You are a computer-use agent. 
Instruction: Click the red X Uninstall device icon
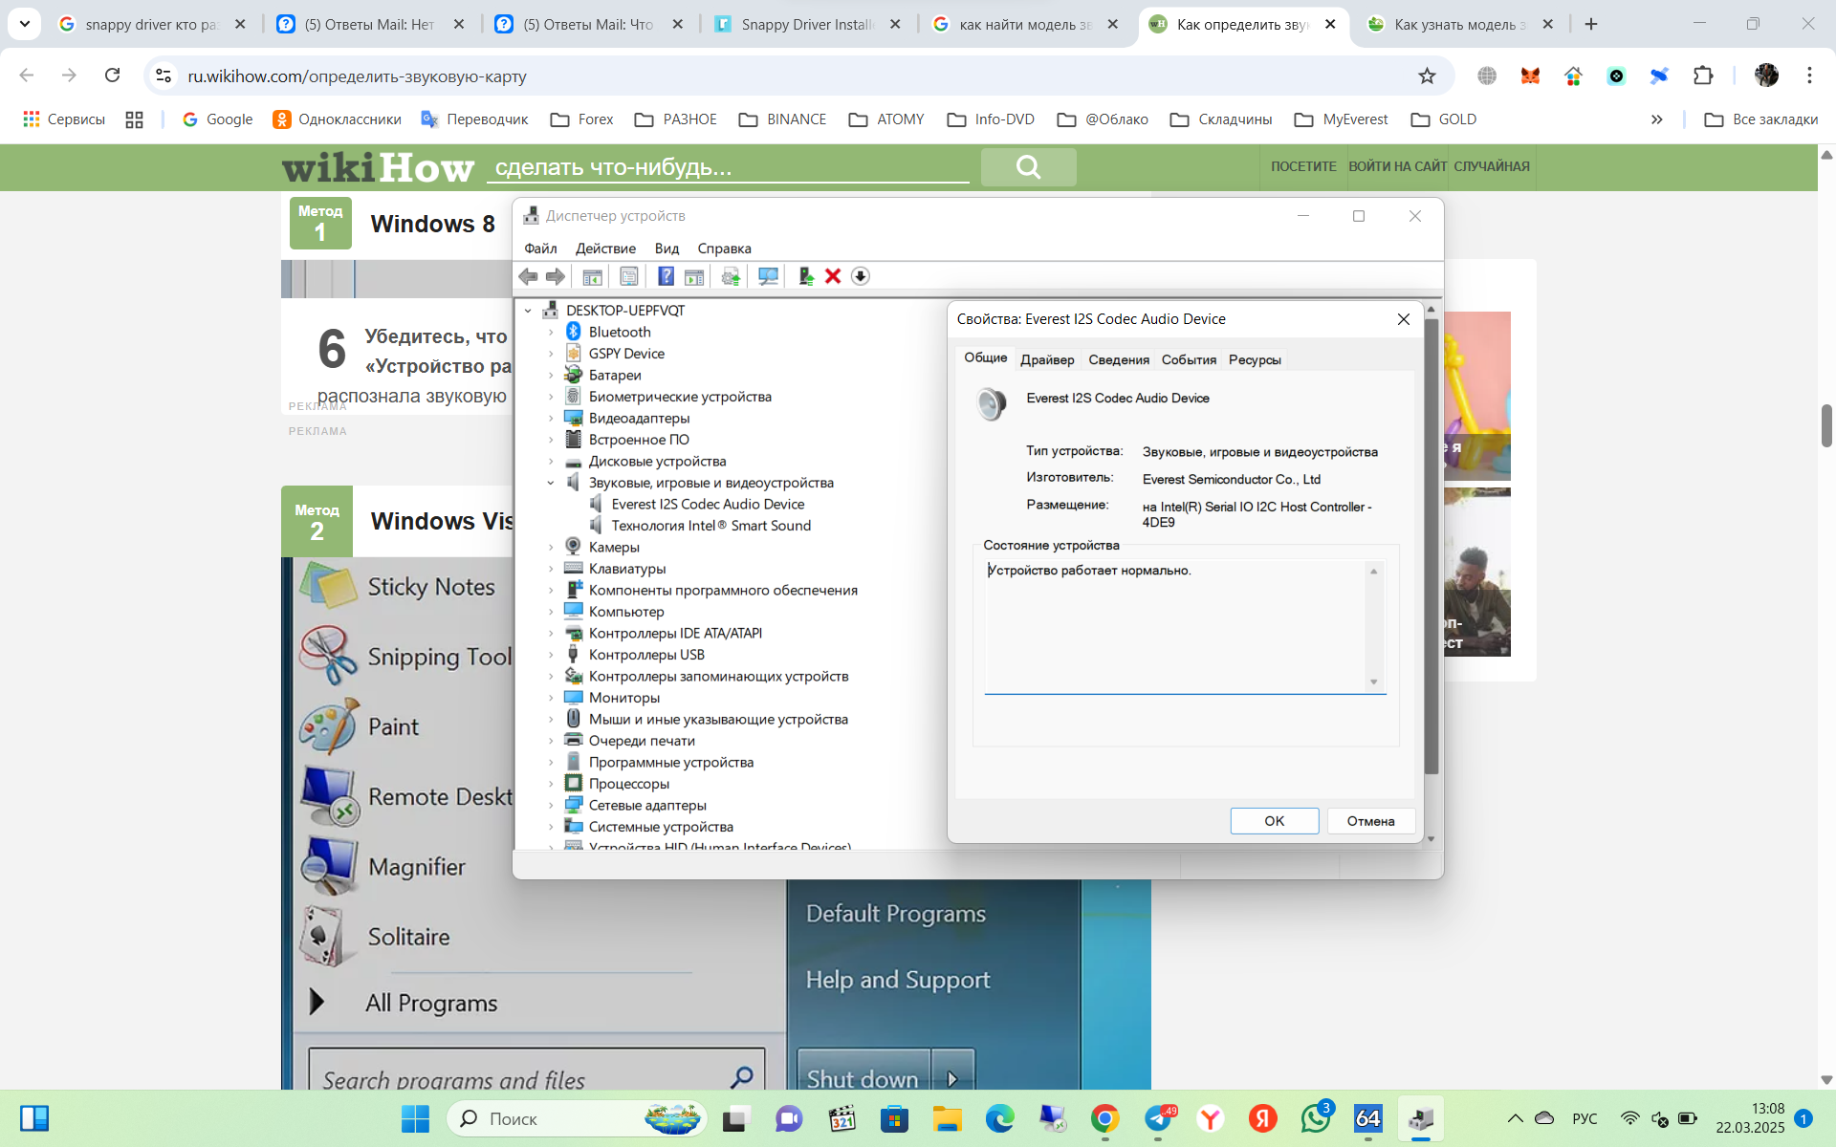[x=833, y=276]
